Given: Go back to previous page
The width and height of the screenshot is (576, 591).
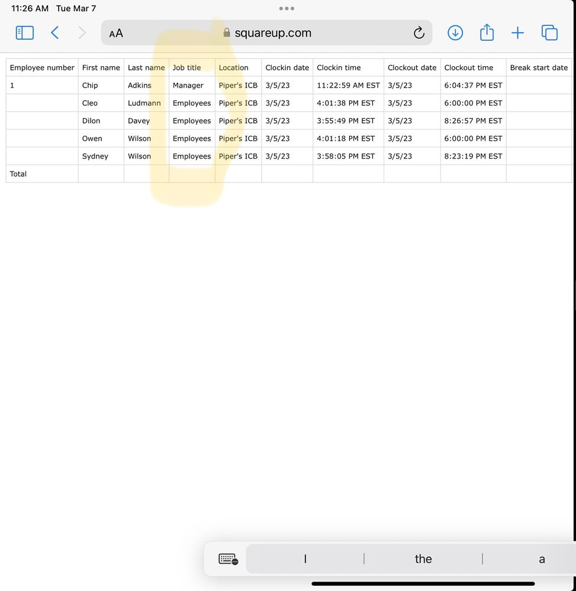Looking at the screenshot, I should [x=55, y=33].
